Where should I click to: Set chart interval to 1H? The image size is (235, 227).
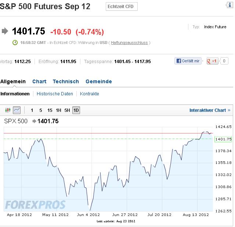pyautogui.click(x=59, y=110)
